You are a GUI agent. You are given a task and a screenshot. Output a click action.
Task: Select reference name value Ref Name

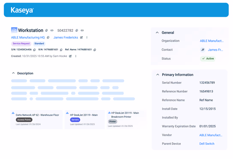tap(206, 100)
